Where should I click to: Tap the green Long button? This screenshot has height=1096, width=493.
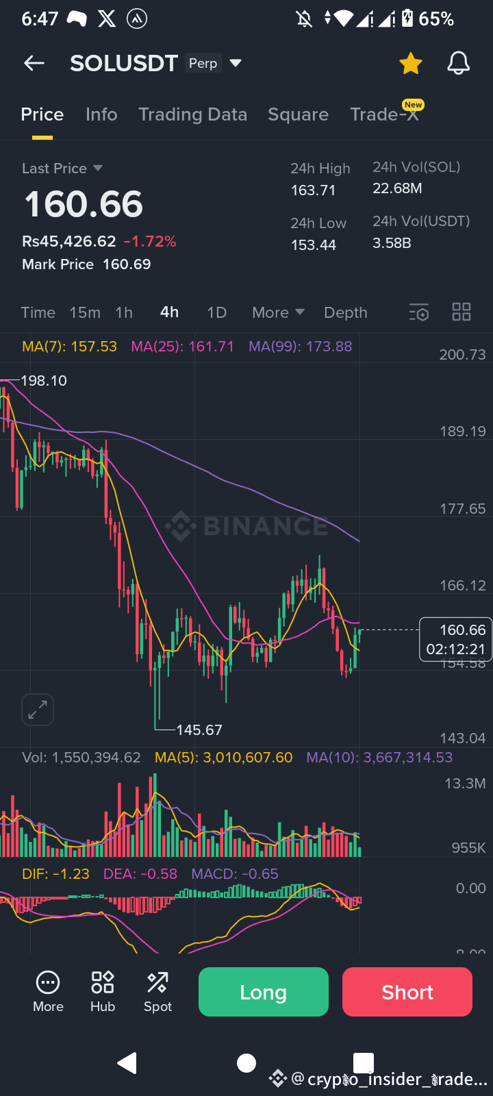[264, 992]
